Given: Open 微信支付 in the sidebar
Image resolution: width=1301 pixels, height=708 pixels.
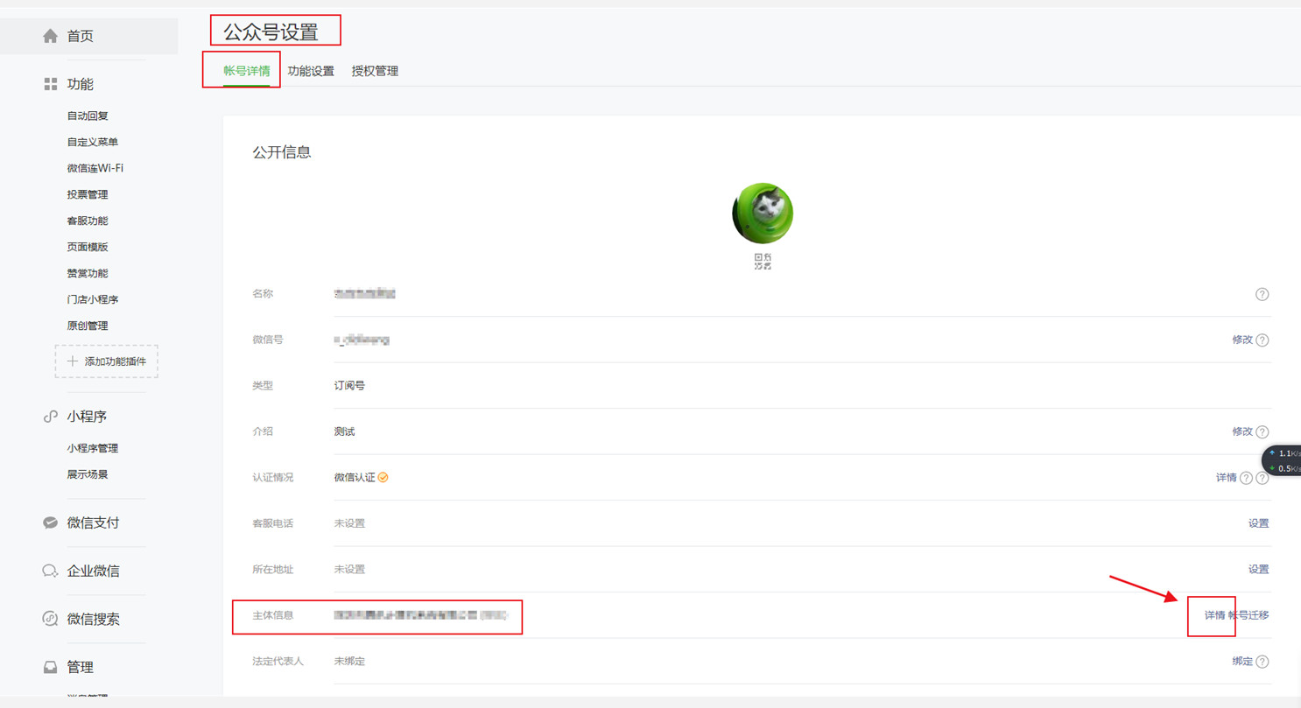Looking at the screenshot, I should tap(81, 522).
